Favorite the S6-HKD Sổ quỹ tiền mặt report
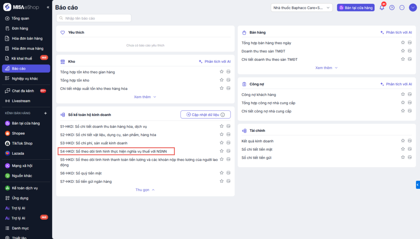 coord(221,173)
